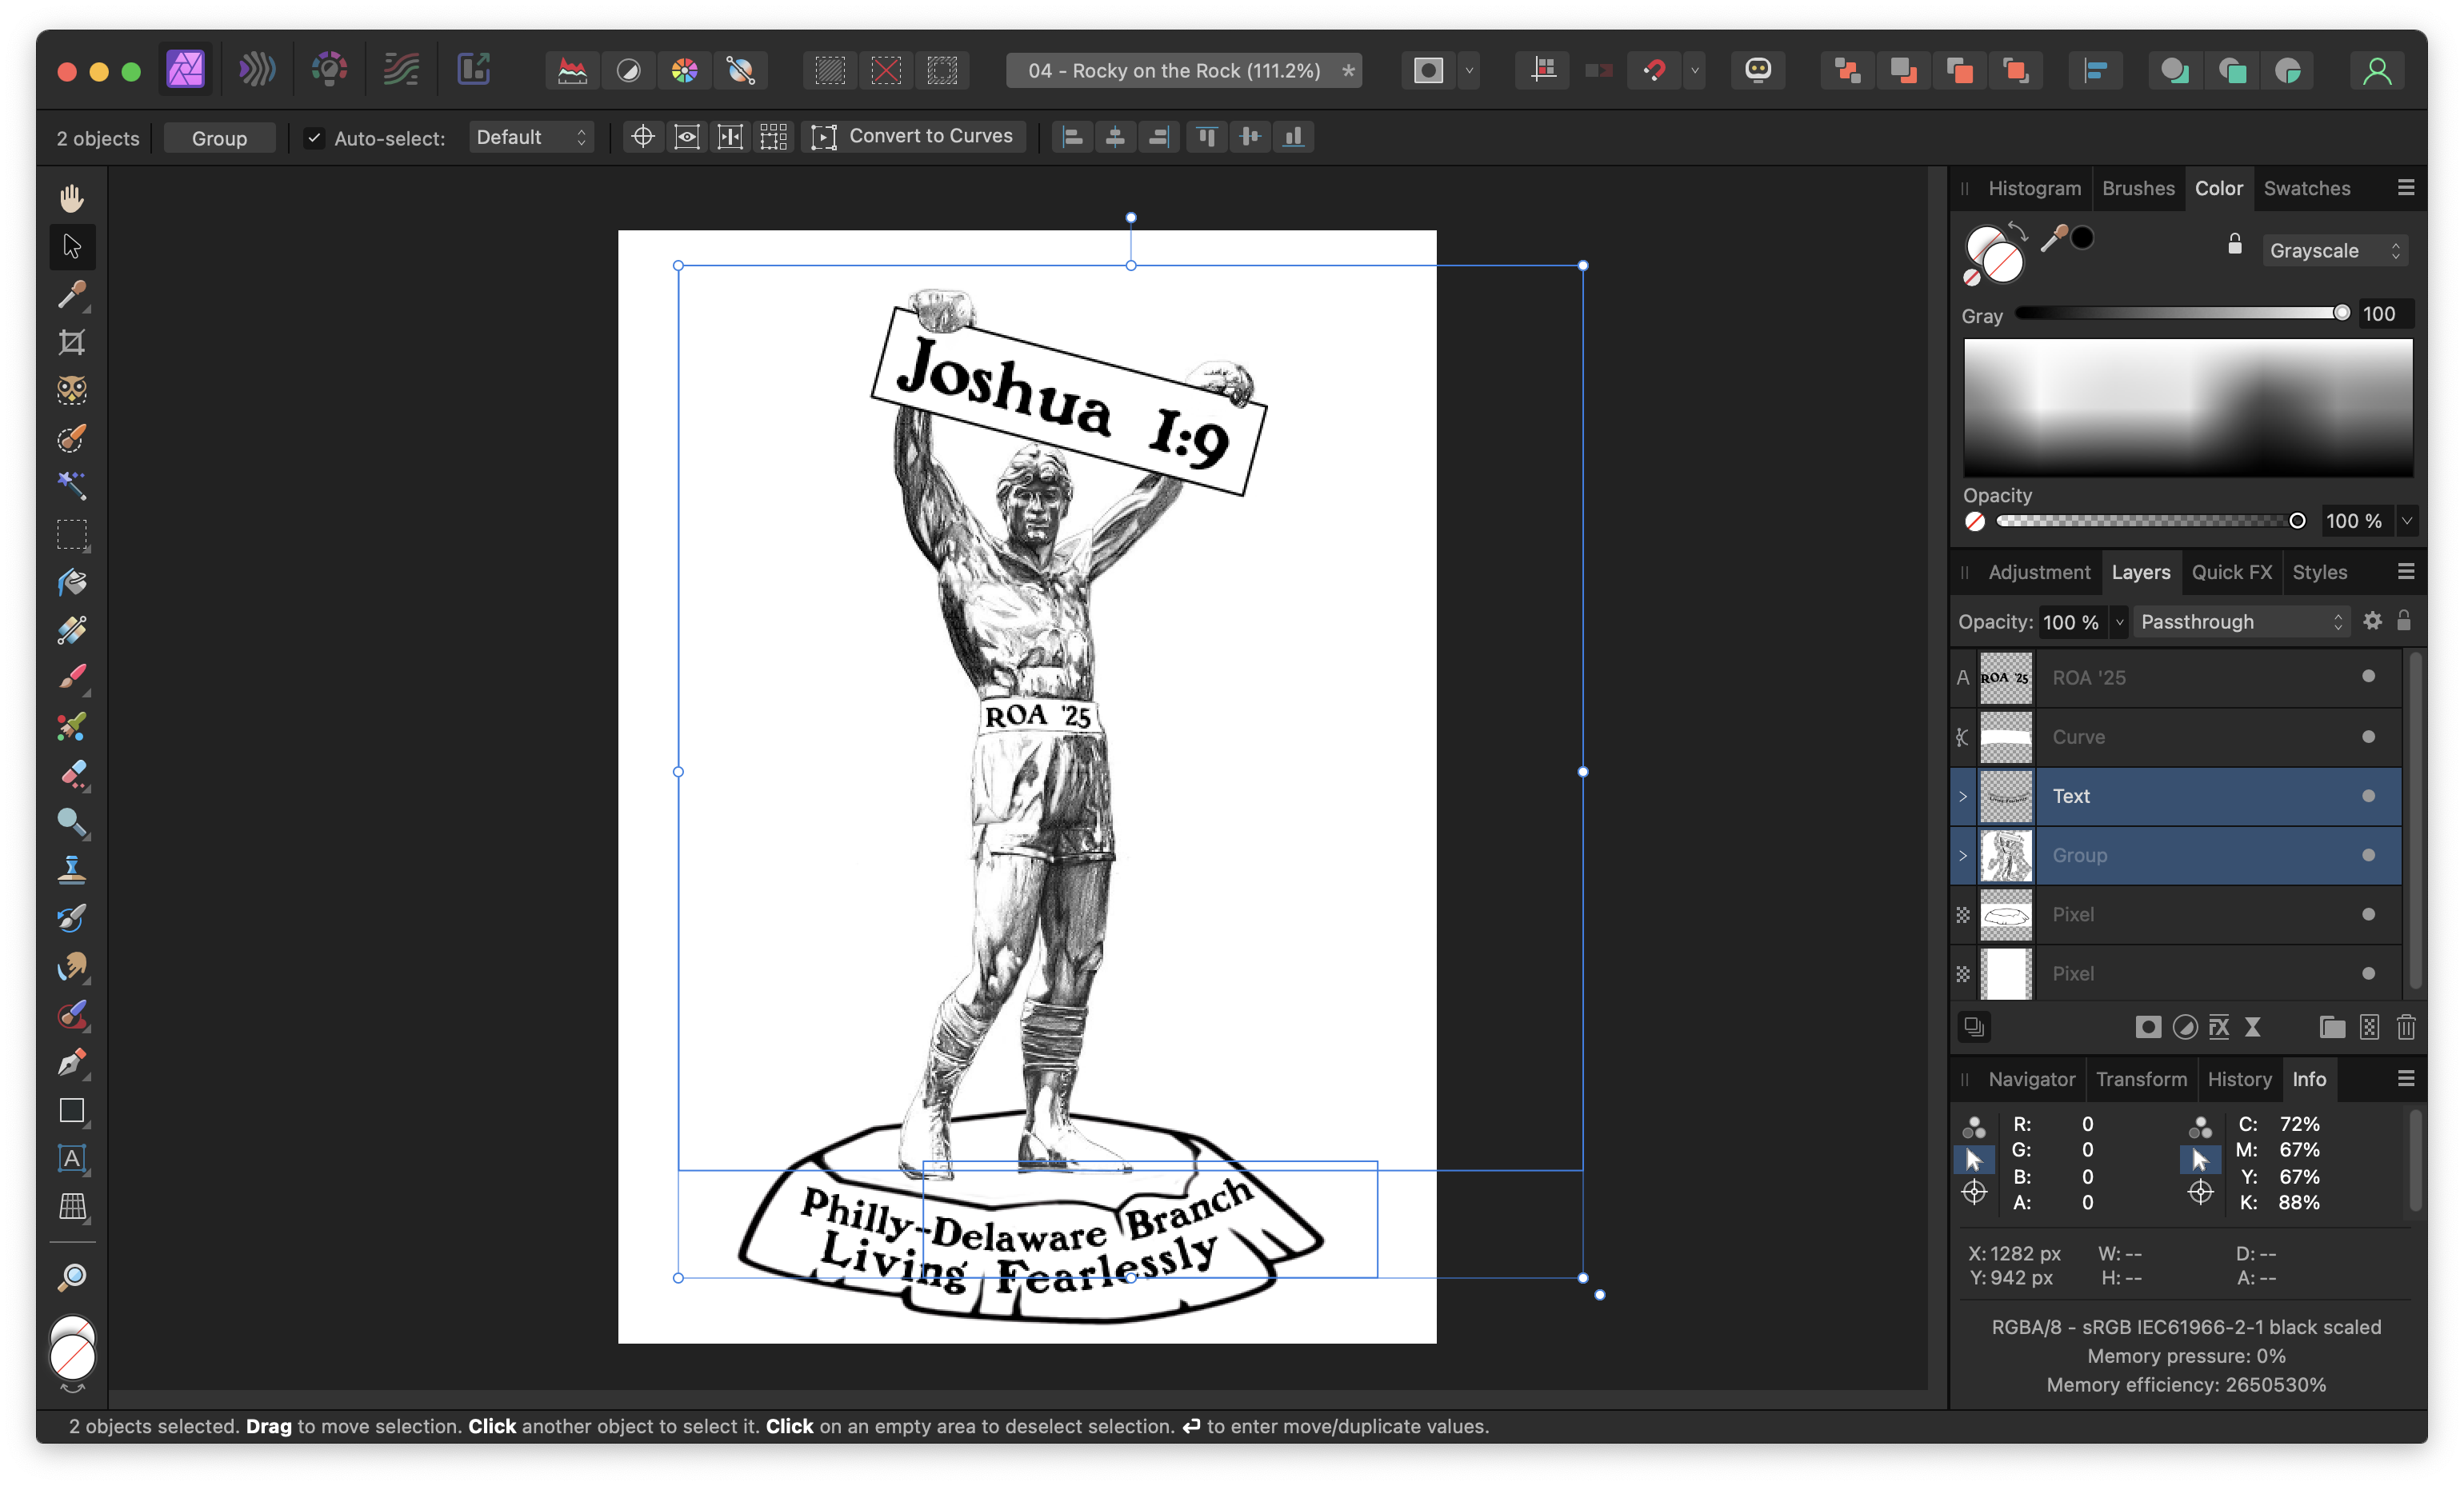
Task: Click the Delete layer trash icon
Action: coord(2405,1026)
